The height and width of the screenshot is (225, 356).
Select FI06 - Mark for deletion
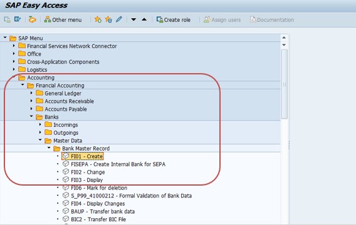point(99,188)
